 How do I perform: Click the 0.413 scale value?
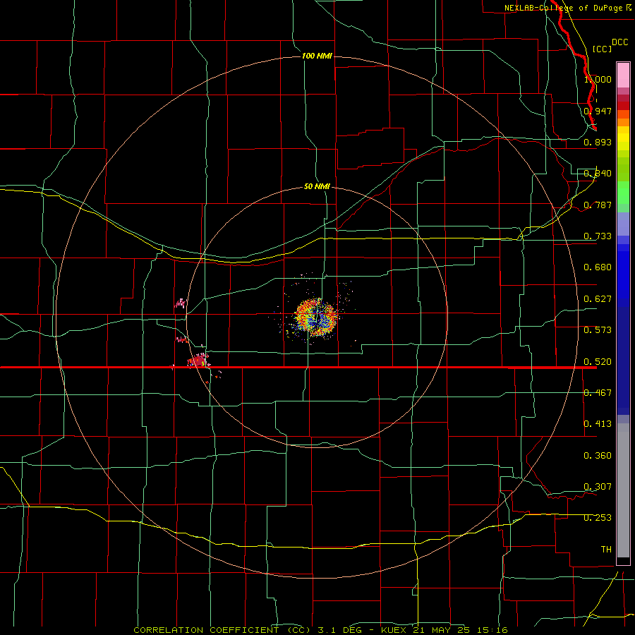tap(598, 424)
